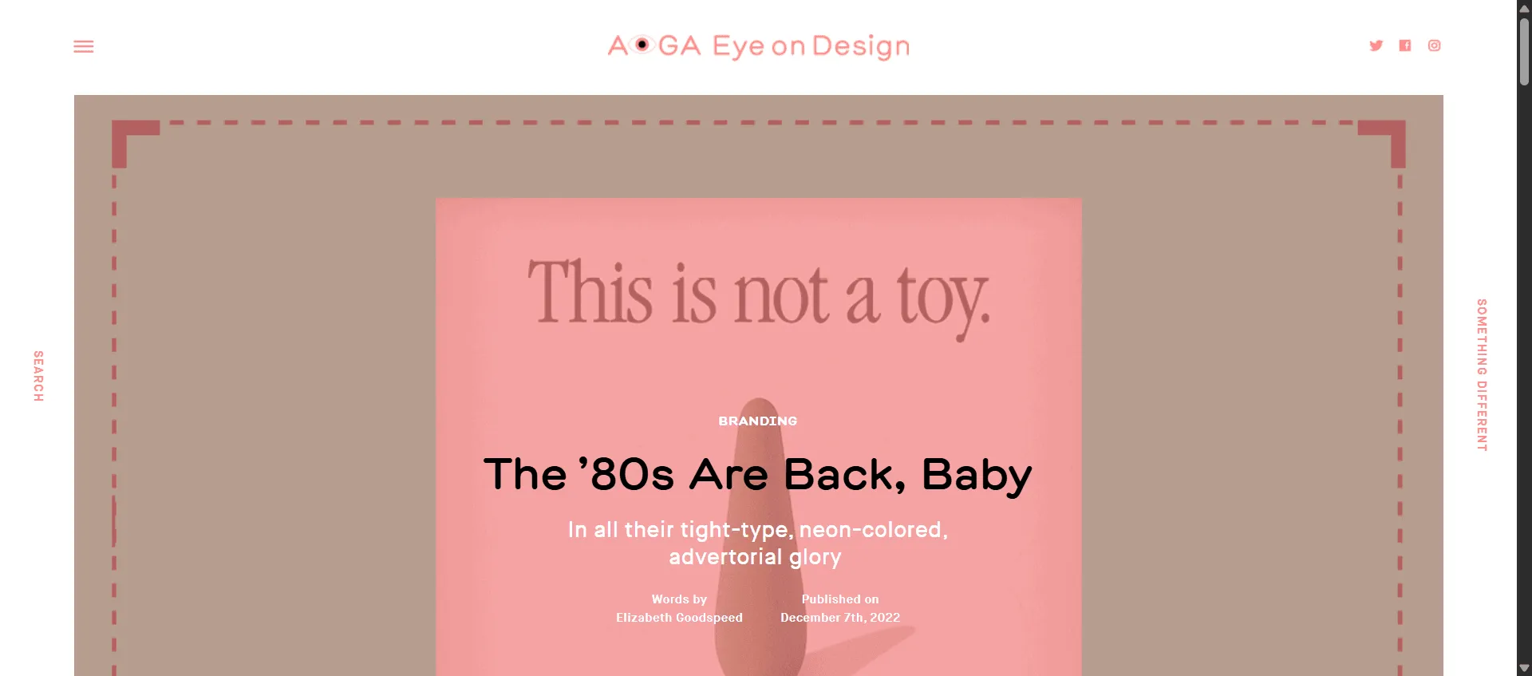
Task: Open the hamburger menu icon
Action: tap(84, 46)
